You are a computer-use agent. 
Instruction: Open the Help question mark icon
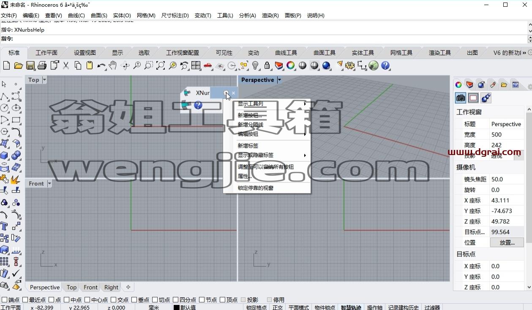tap(385, 65)
